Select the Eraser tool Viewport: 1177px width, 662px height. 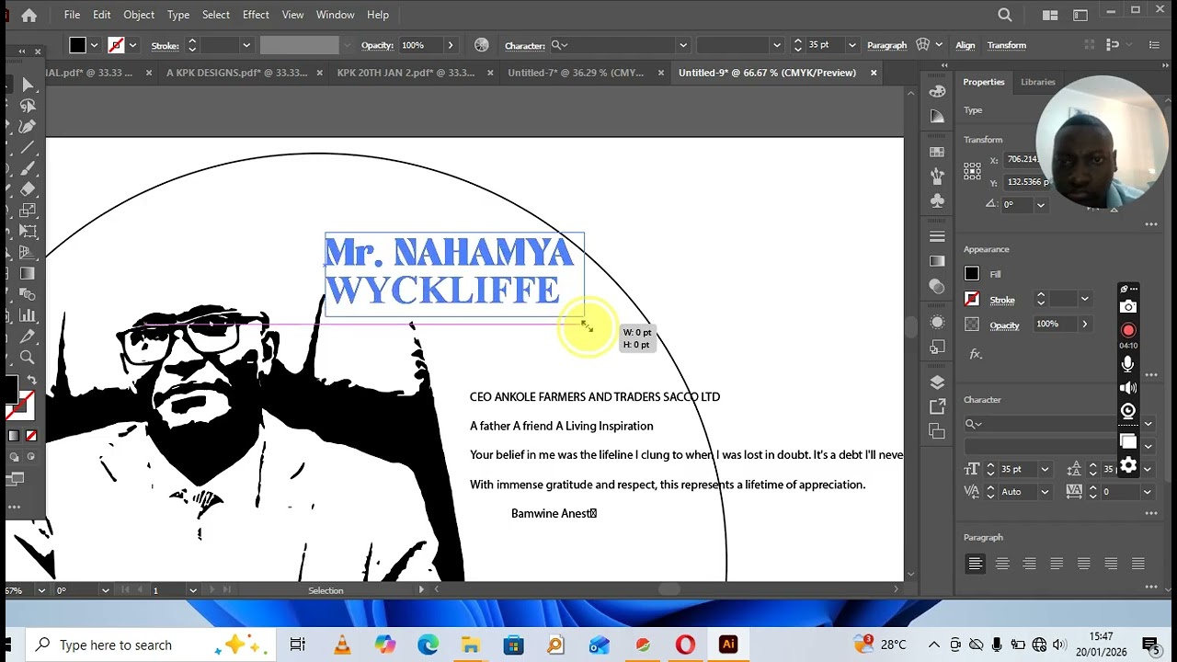point(28,189)
